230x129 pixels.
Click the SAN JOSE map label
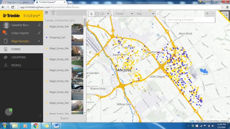click(123, 70)
